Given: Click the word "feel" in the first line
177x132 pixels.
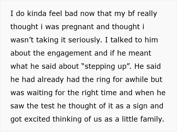Looking at the screenshot, I should (52, 14).
